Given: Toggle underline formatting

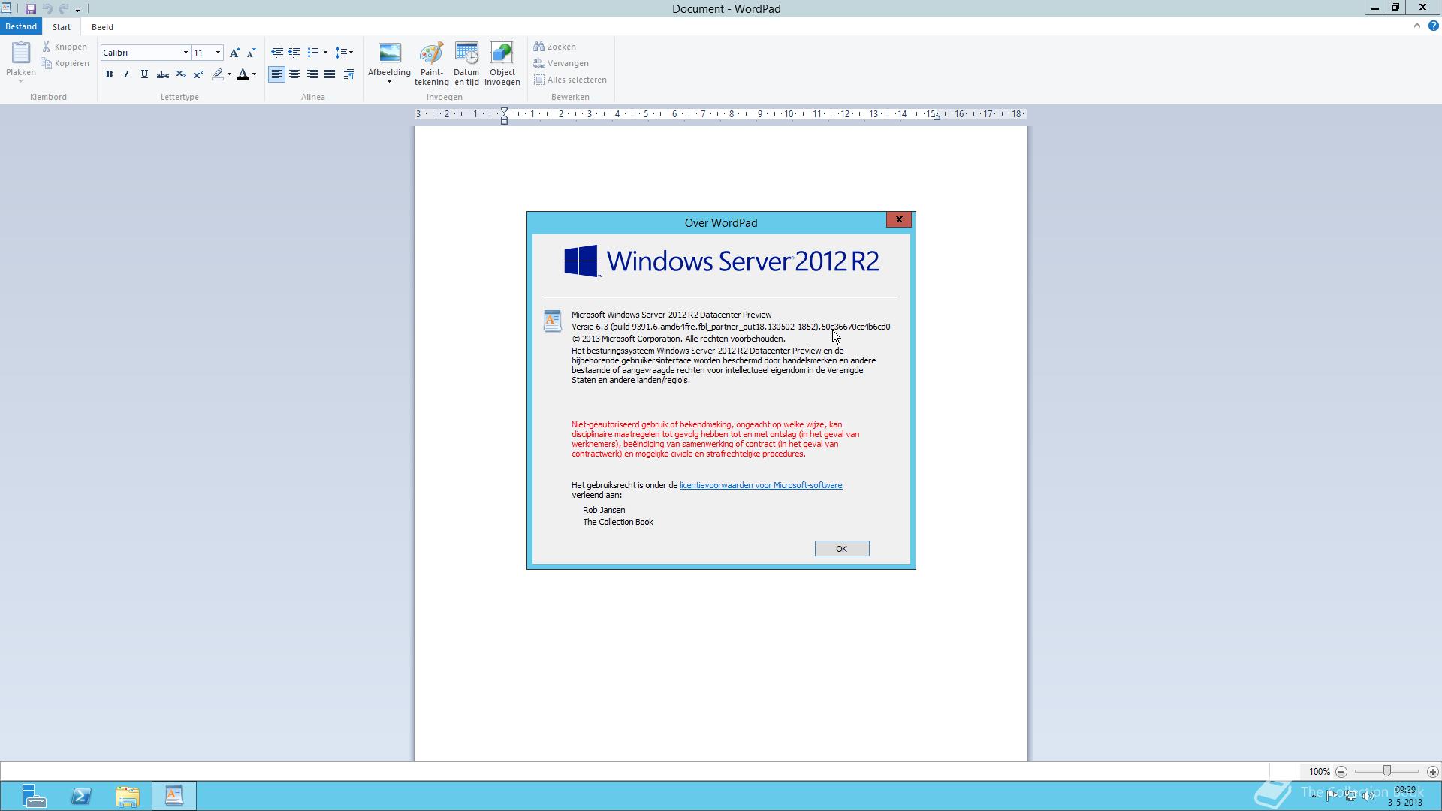Looking at the screenshot, I should pos(144,74).
